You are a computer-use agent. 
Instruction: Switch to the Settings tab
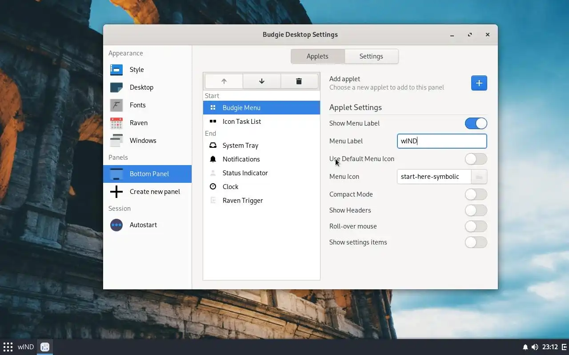(x=371, y=56)
